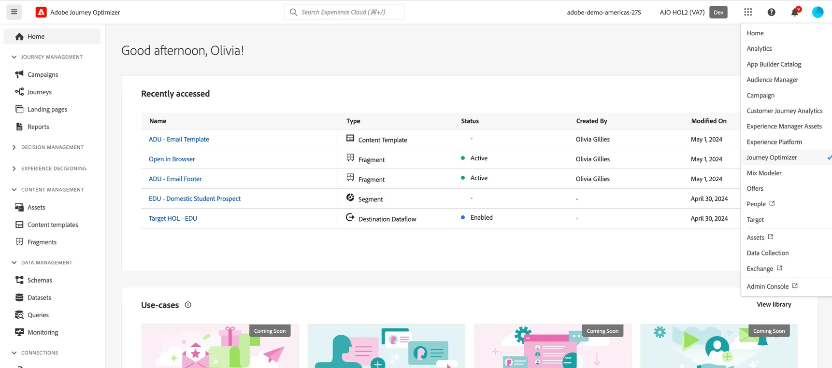The height and width of the screenshot is (368, 832).
Task: Click the Landing pages icon
Action: [19, 109]
